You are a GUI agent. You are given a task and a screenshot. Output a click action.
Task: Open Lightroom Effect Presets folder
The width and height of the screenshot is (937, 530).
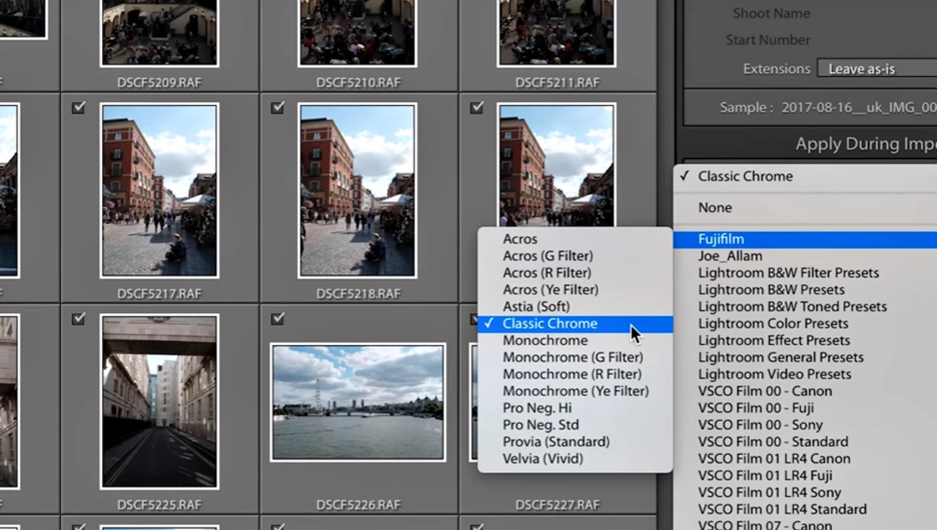pos(805,341)
